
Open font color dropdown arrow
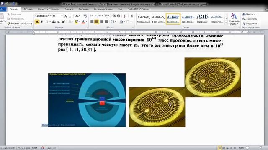tap(86, 22)
